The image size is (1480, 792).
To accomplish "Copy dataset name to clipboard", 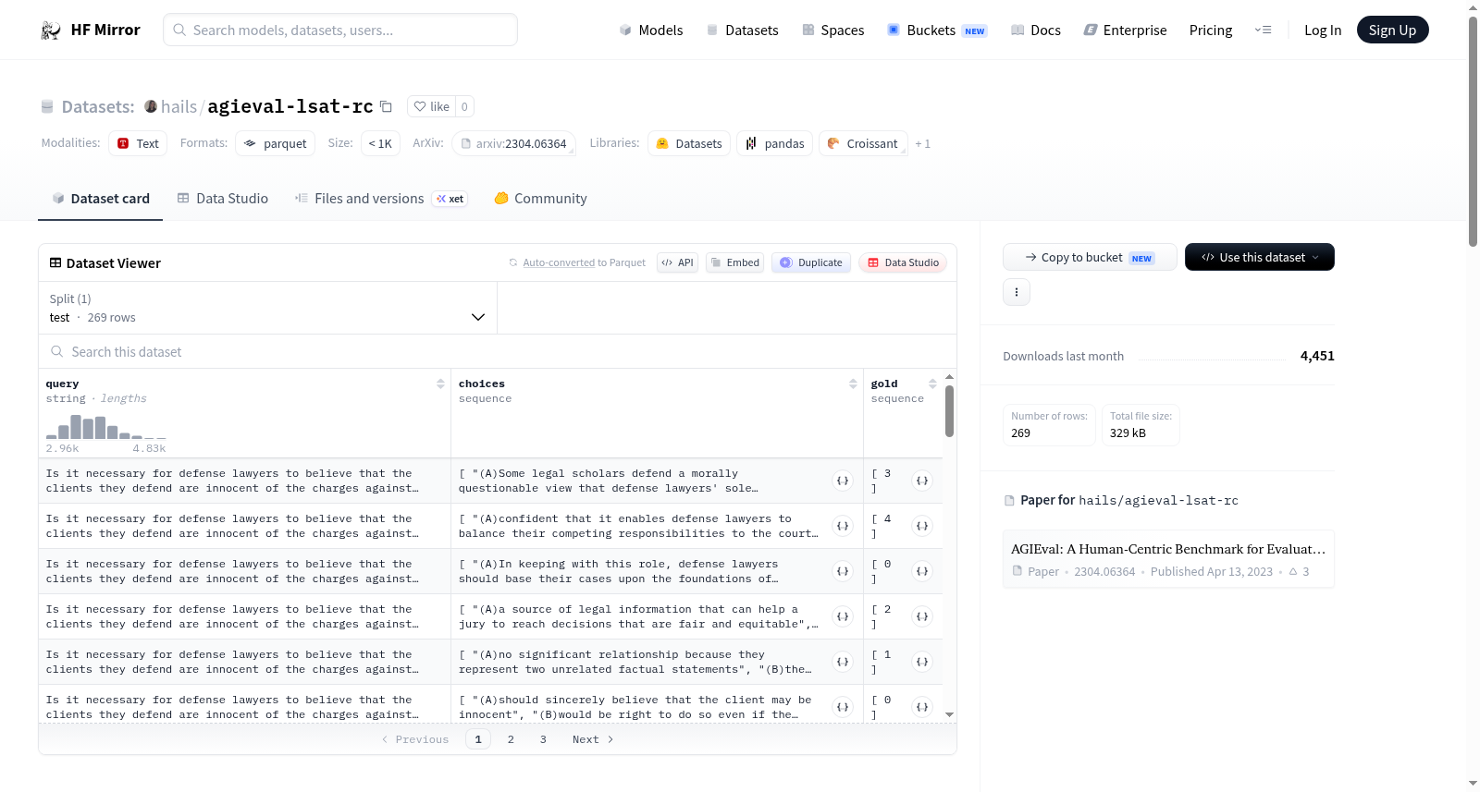I will point(387,106).
